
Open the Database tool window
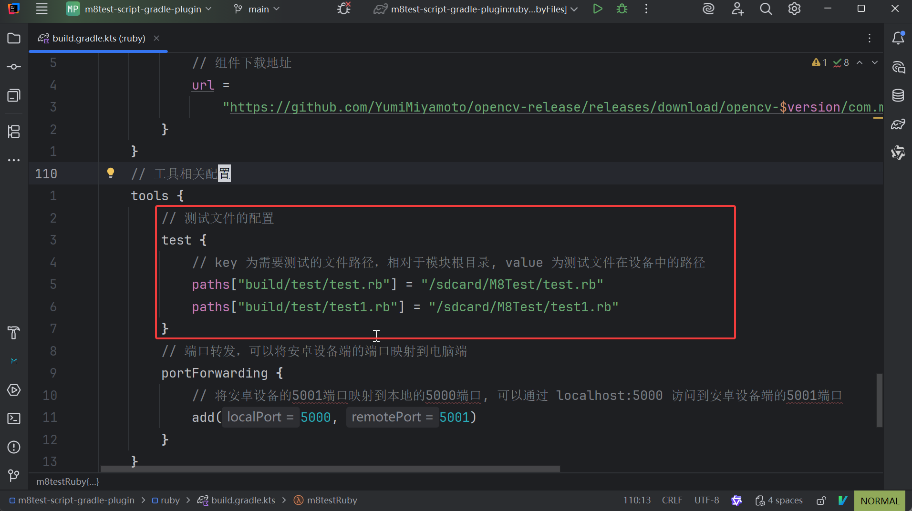coord(898,95)
